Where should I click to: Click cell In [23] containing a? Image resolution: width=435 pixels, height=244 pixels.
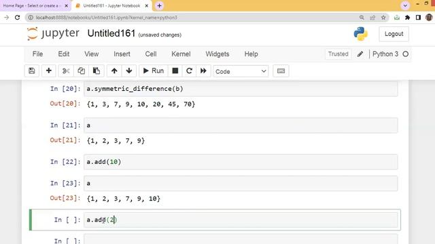pyautogui.click(x=241, y=184)
